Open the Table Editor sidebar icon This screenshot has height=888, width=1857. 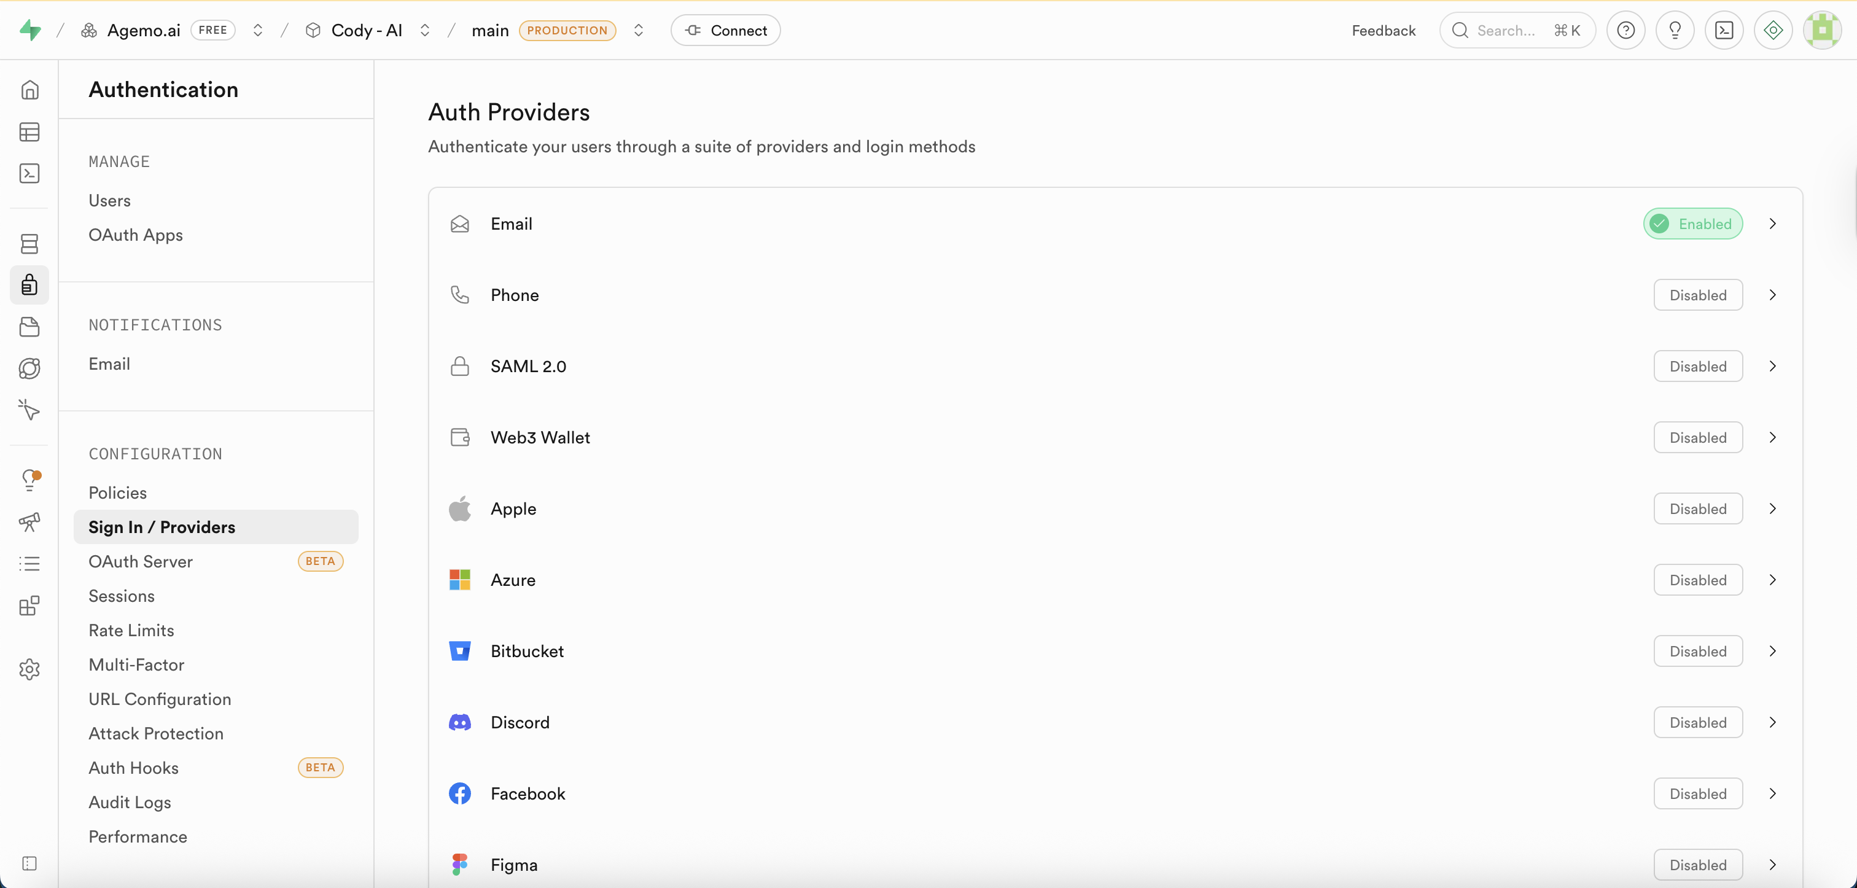29,132
